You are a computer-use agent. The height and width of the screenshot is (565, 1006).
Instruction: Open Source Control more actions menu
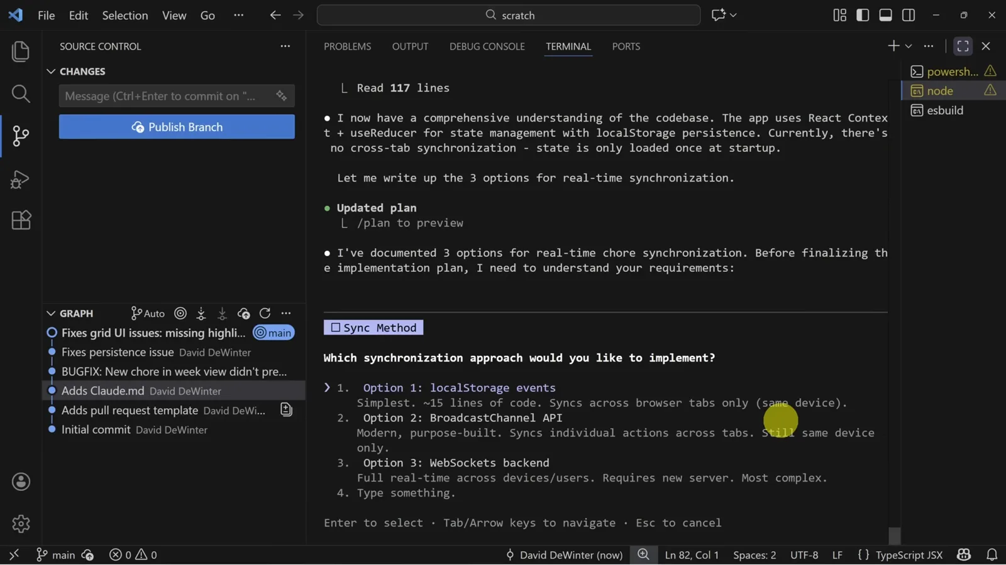(285, 46)
